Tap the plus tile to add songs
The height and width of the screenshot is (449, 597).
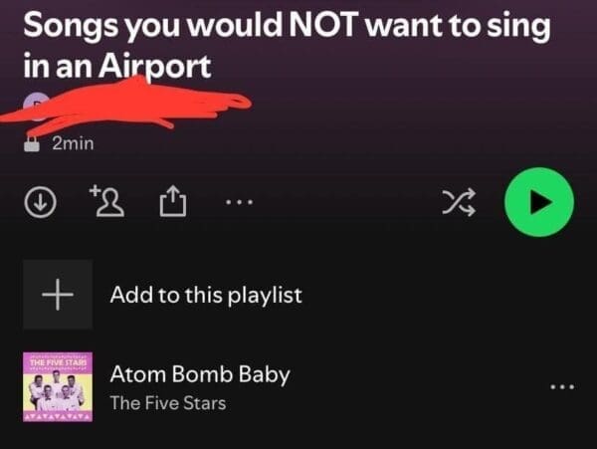(58, 295)
